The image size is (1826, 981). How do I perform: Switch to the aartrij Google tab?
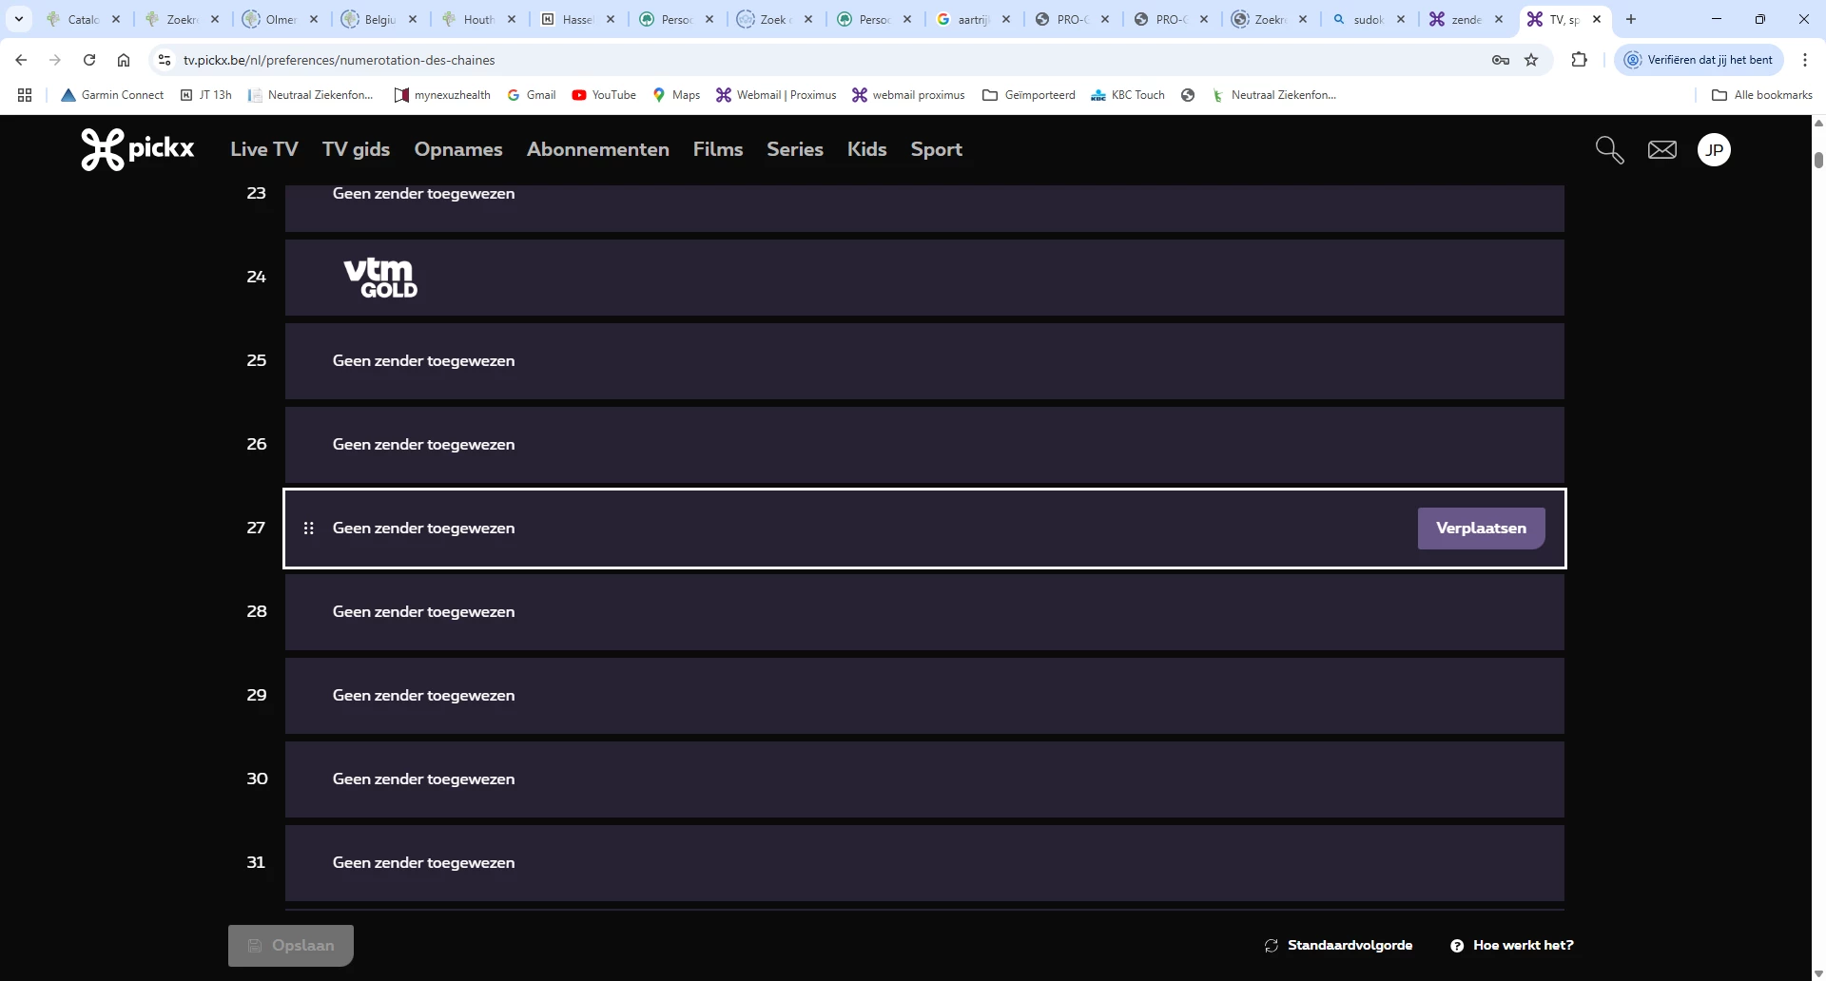pyautogui.click(x=973, y=19)
